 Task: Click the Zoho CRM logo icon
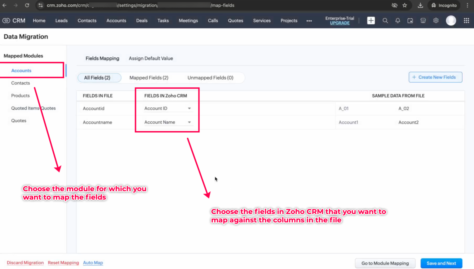tap(6, 20)
